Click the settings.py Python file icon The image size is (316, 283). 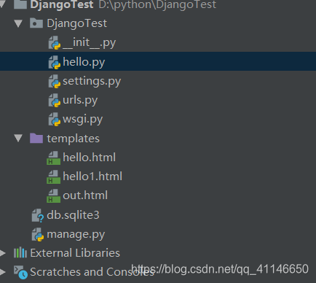coord(55,81)
